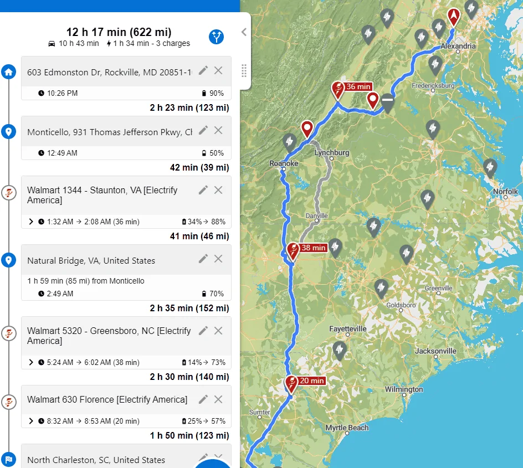The height and width of the screenshot is (468, 523).
Task: Select the '2 h 35 min (152 mi)' leg text
Action: pyautogui.click(x=189, y=308)
